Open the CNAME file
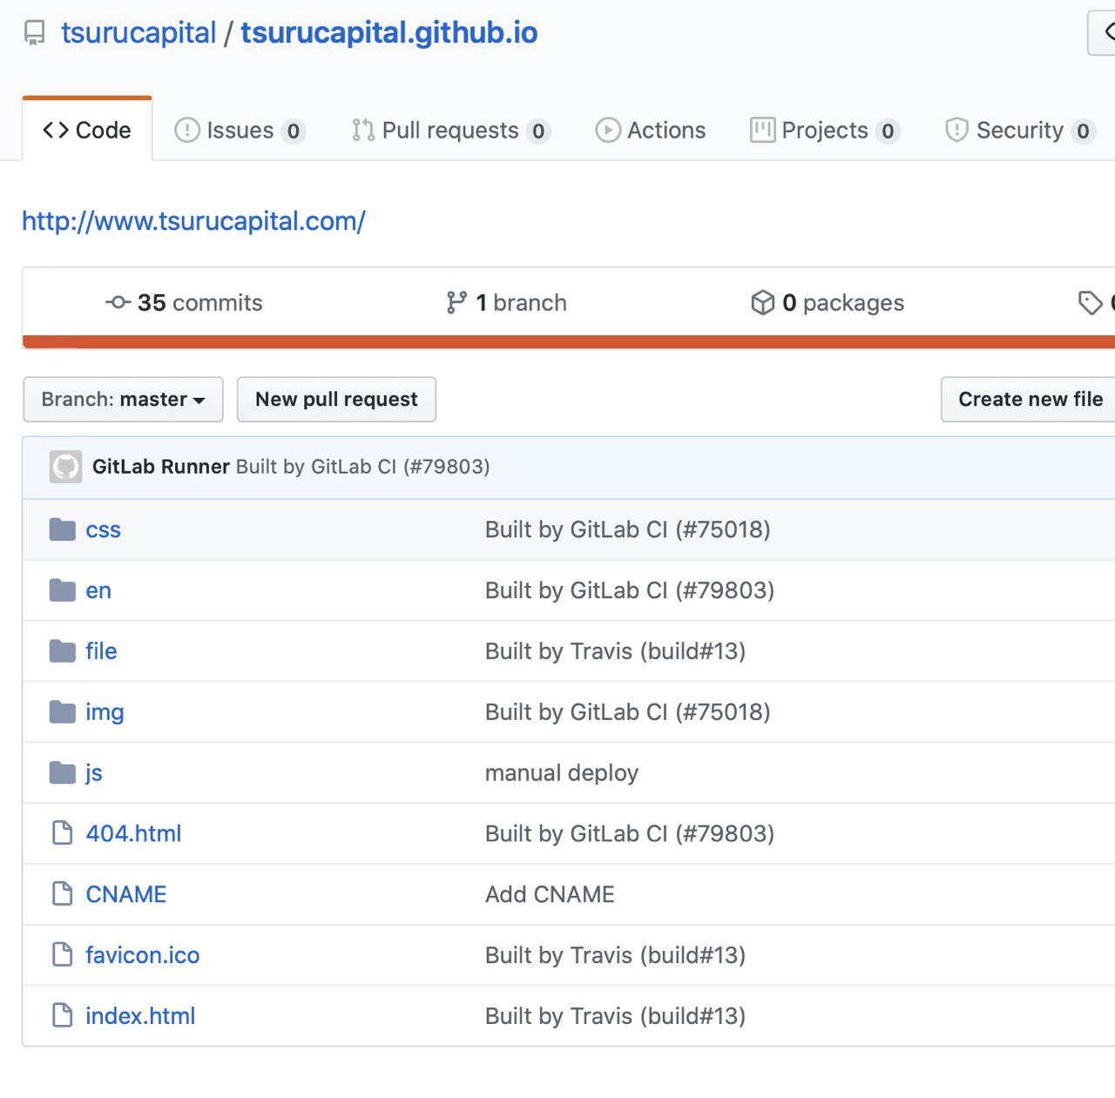This screenshot has width=1115, height=1098. [126, 894]
